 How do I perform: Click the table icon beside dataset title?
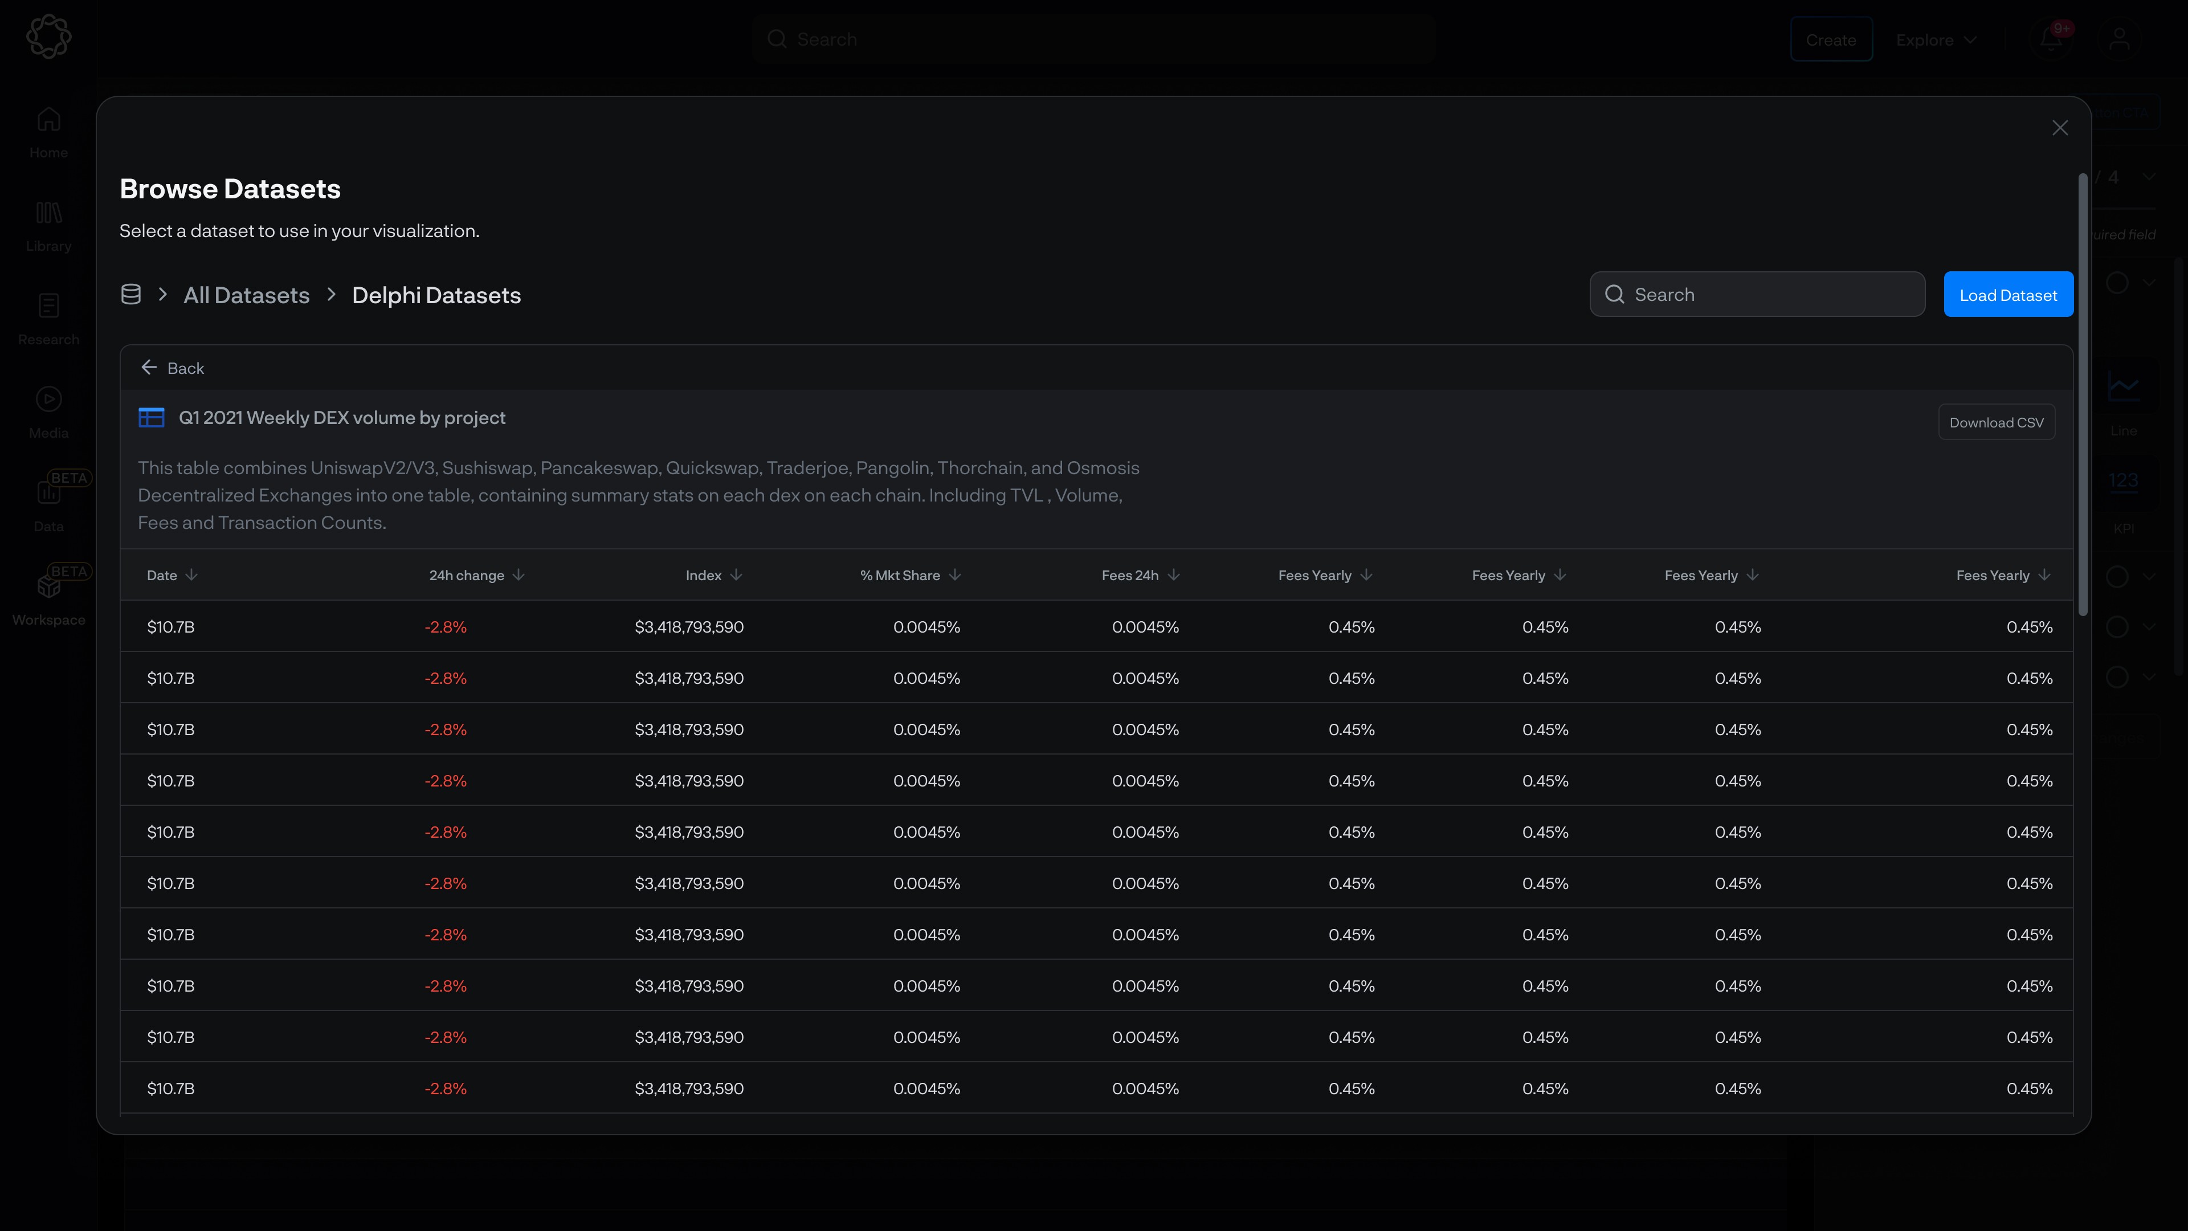point(151,417)
